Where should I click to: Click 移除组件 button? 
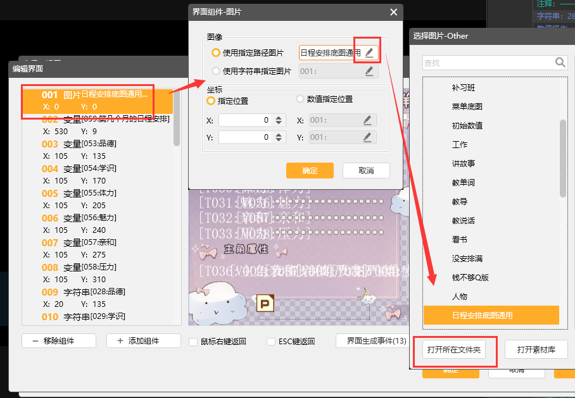[59, 341]
